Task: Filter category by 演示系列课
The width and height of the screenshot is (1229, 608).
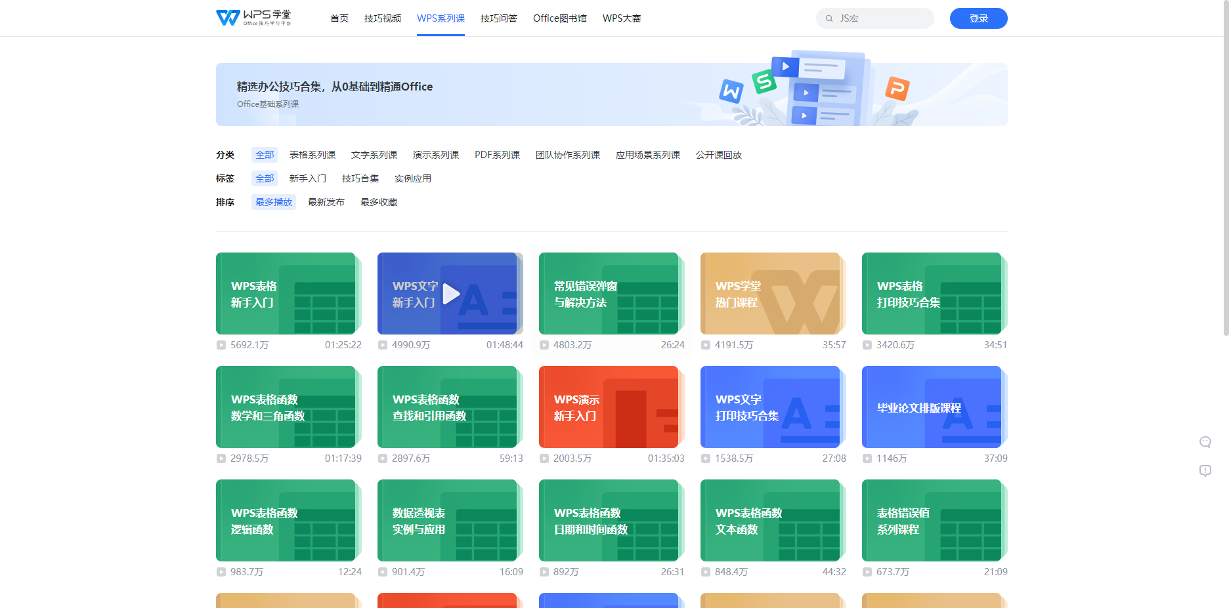Action: (436, 155)
